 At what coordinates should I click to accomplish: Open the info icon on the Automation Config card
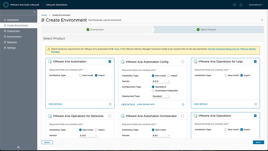[183, 104]
